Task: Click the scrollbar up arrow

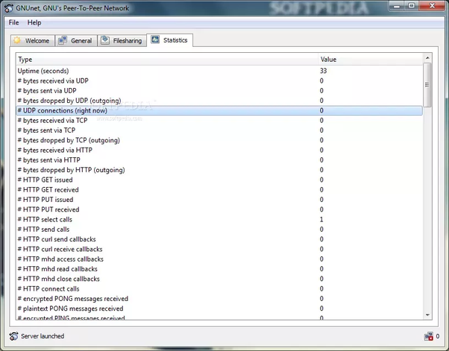Action: click(427, 58)
